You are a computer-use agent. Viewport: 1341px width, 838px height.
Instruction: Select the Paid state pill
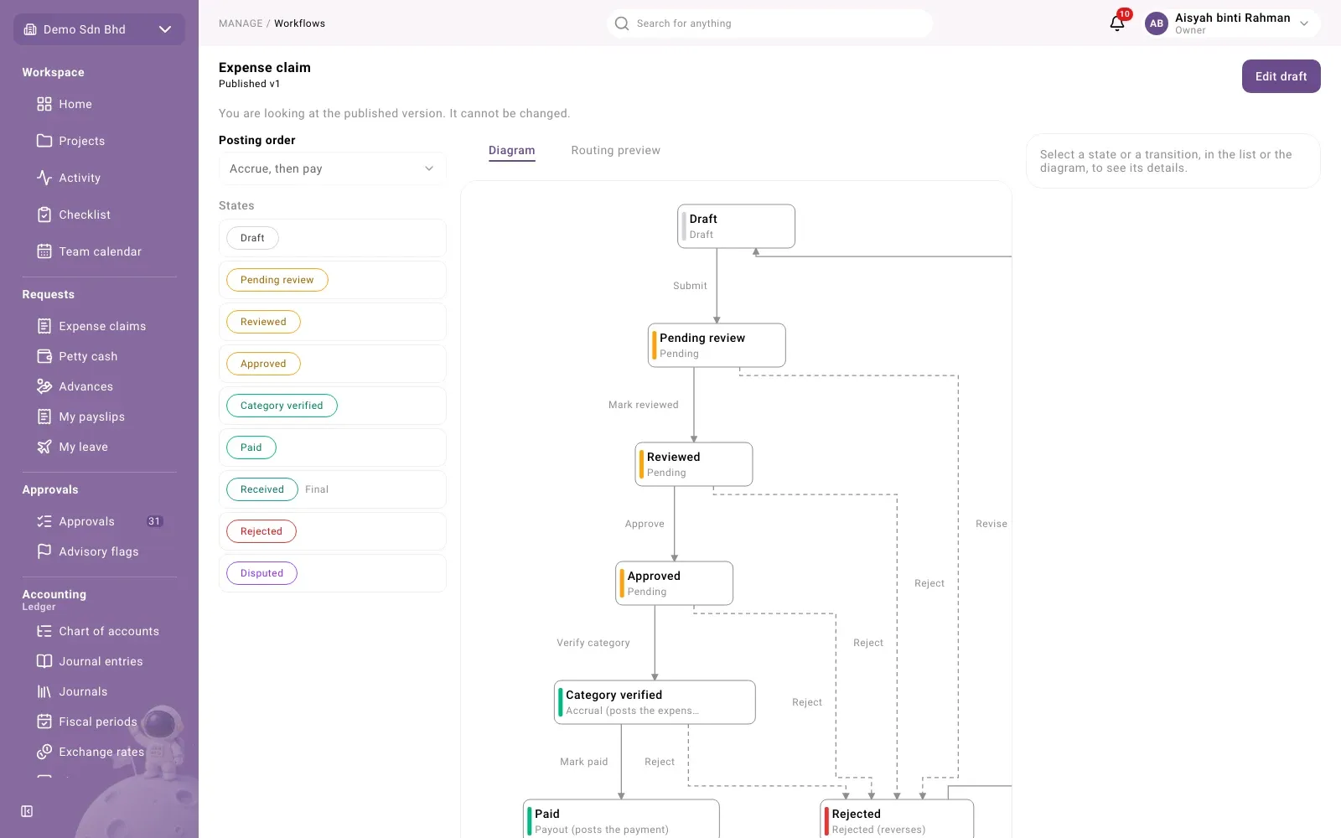[x=251, y=447]
